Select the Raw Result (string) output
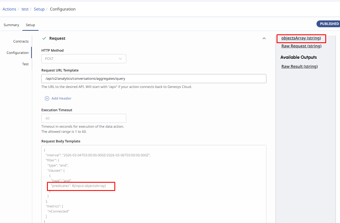The image size is (340, 223). [x=300, y=66]
